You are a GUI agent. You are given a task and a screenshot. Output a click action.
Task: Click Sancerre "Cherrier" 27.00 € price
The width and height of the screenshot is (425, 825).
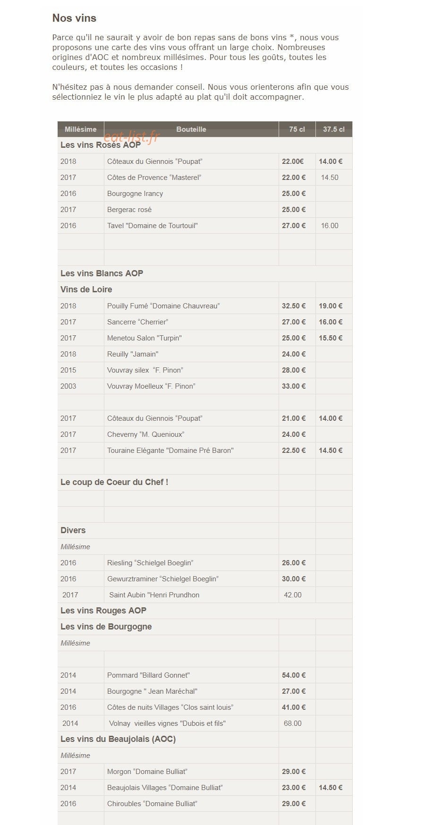pyautogui.click(x=294, y=322)
